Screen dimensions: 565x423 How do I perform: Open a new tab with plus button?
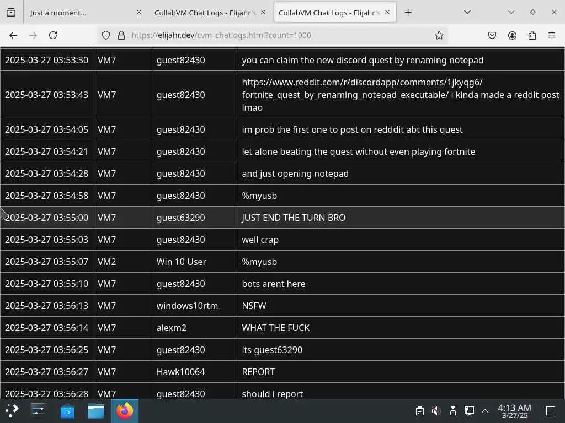tap(408, 13)
